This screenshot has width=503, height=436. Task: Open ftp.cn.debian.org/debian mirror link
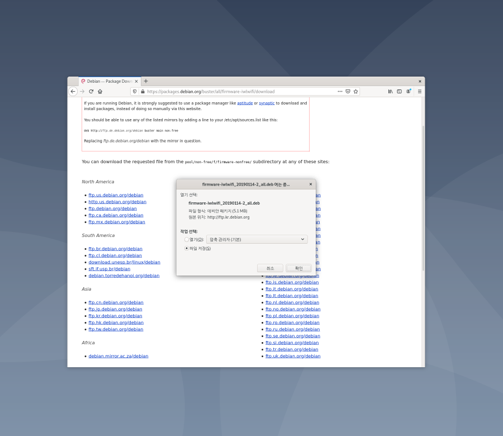click(x=116, y=302)
